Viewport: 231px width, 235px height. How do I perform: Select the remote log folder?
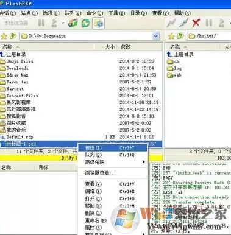[x=174, y=68]
